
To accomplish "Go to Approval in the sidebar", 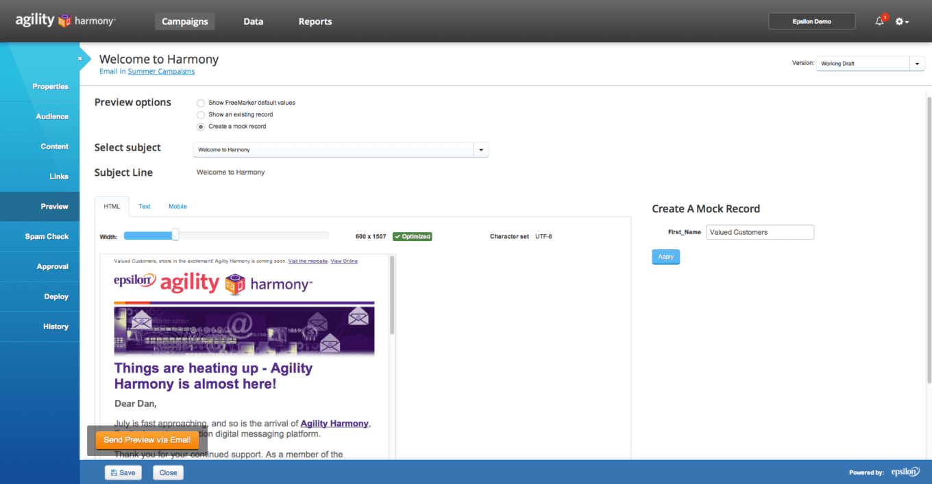I will (x=40, y=266).
